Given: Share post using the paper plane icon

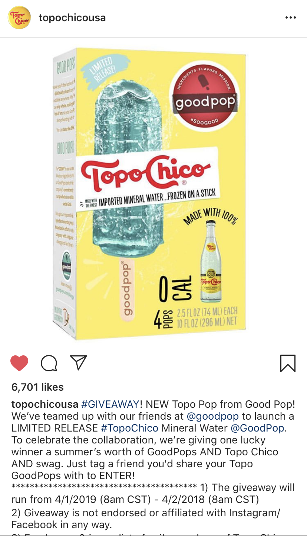Looking at the screenshot, I should point(78,363).
